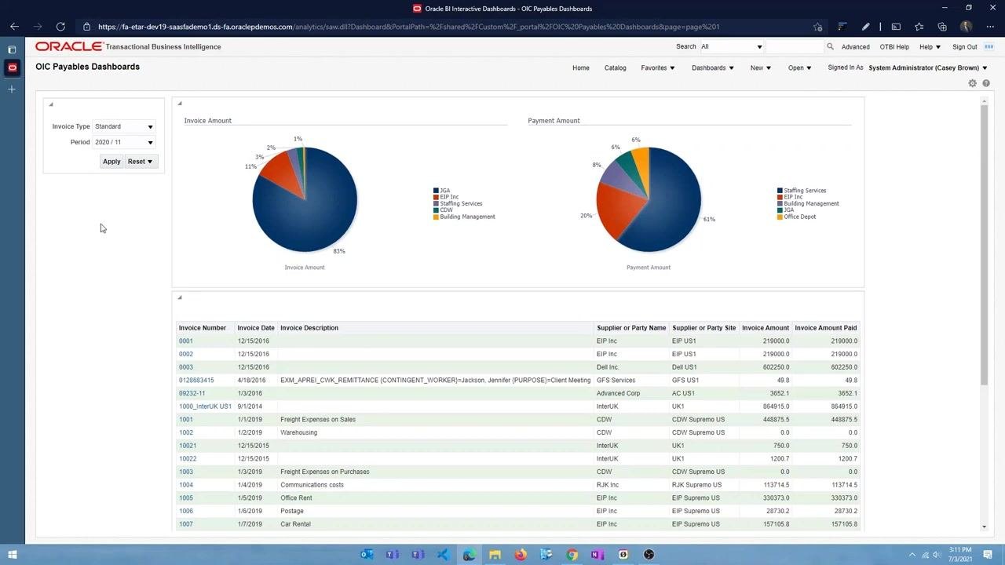Click the browser address bar URL
The height and width of the screenshot is (565, 1005).
pyautogui.click(x=408, y=27)
